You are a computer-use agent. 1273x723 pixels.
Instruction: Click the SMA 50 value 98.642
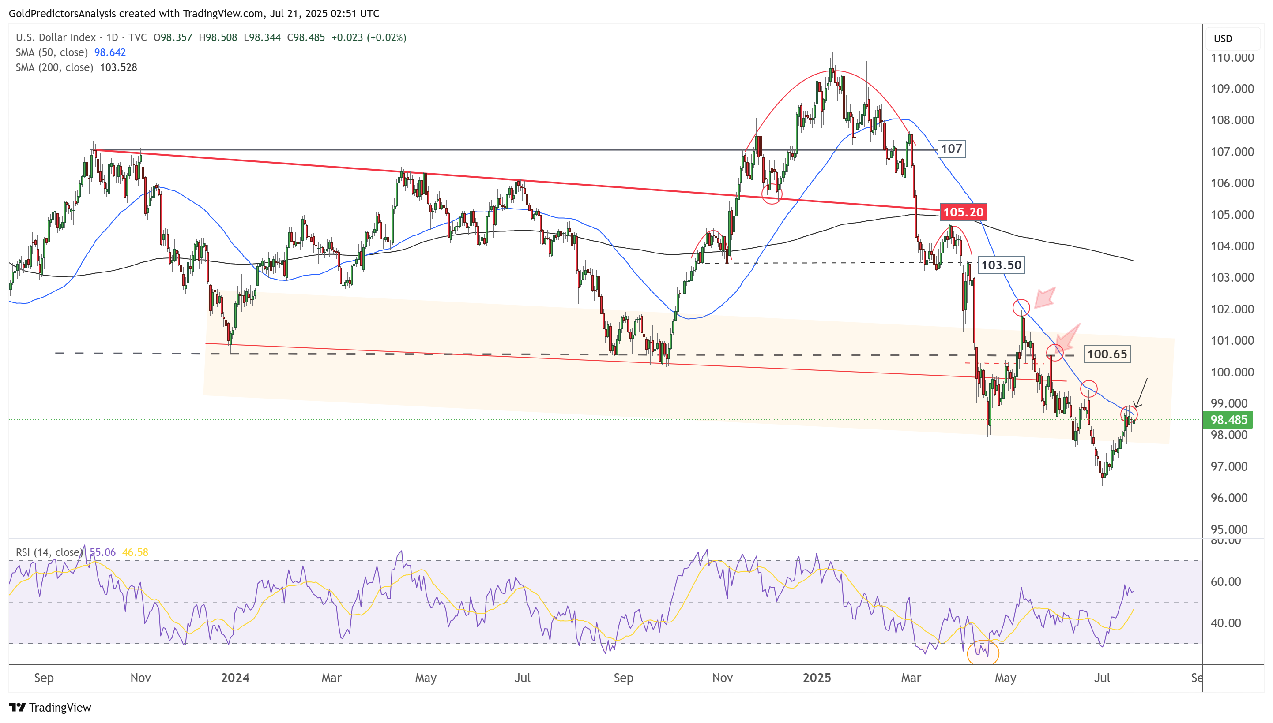pyautogui.click(x=110, y=52)
